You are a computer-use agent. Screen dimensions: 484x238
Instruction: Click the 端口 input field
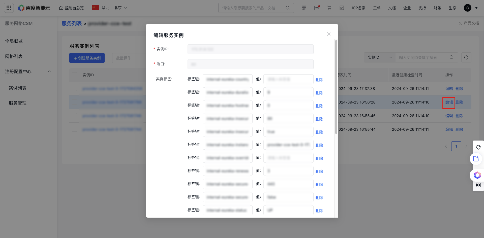pos(251,64)
